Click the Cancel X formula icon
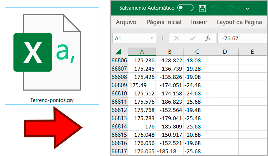268x156 pixels. (x=177, y=38)
